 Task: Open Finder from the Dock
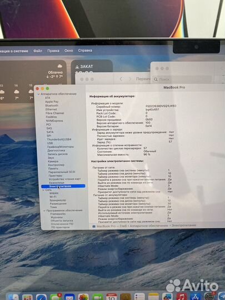click(x=13, y=297)
